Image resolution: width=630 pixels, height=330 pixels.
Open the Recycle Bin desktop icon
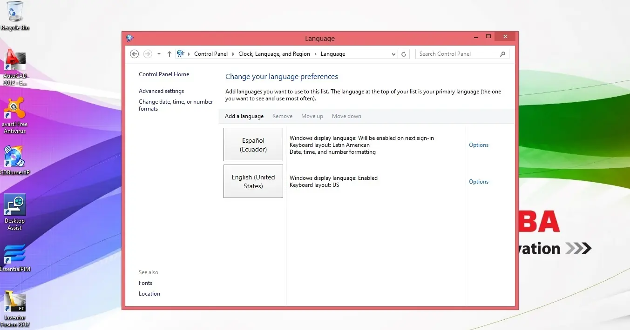pyautogui.click(x=14, y=16)
